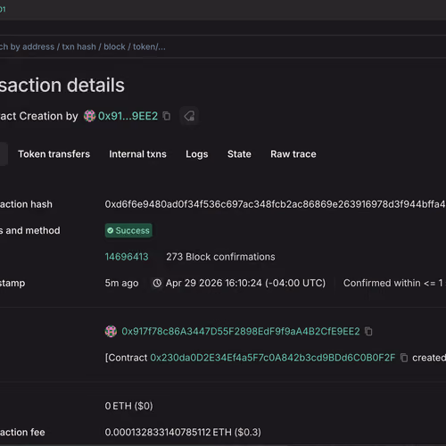This screenshot has width=446, height=446.
Task: Open contract 0x230da0D2E34E... link
Action: point(273,358)
